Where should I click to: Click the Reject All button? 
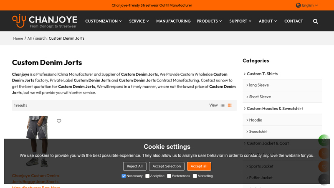[x=134, y=166]
